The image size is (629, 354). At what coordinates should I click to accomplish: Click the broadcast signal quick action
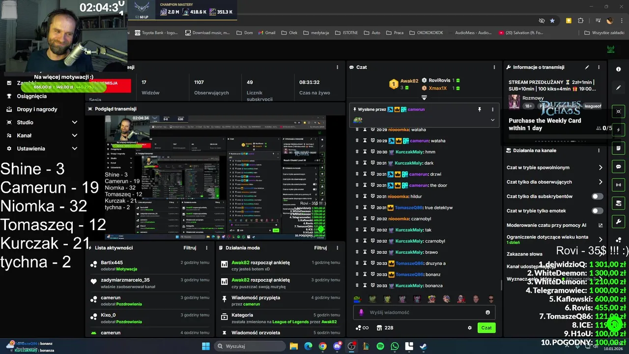pyautogui.click(x=618, y=185)
